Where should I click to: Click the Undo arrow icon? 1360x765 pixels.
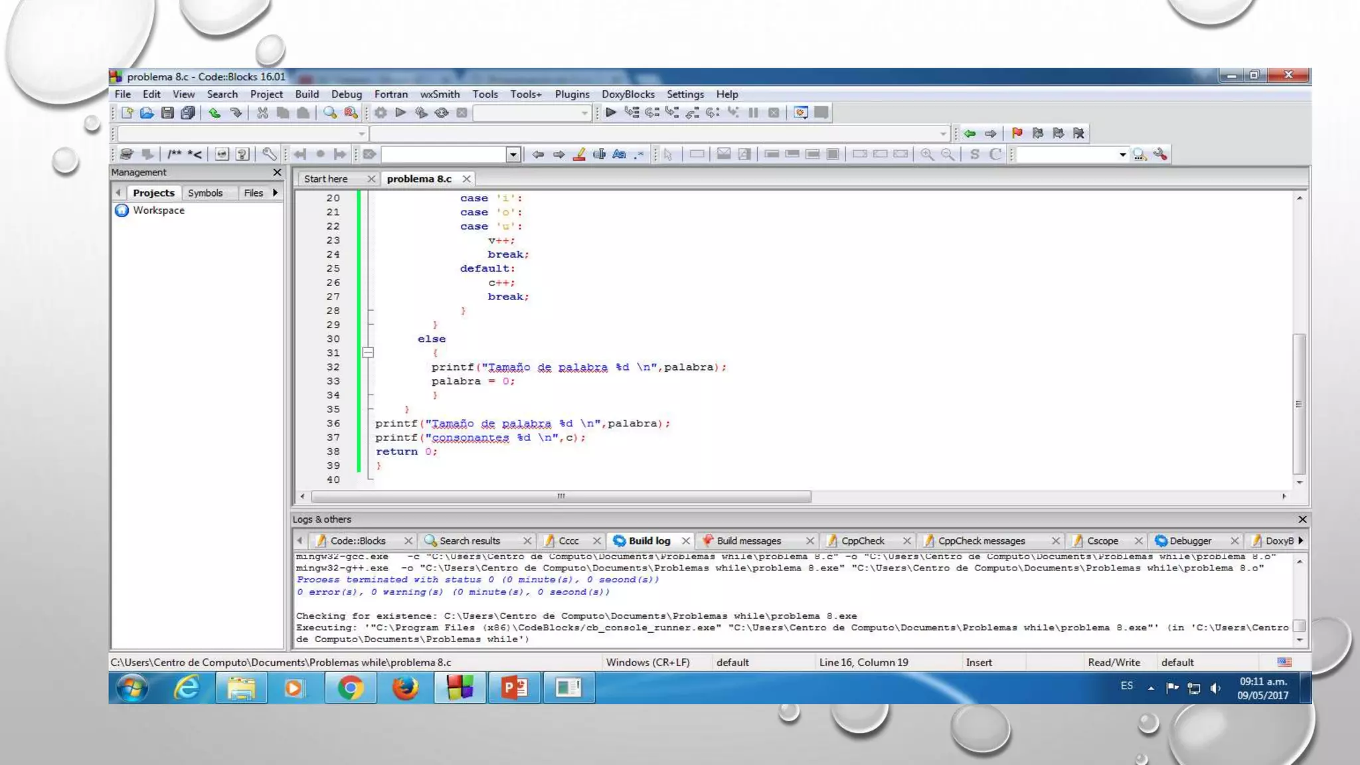(214, 113)
